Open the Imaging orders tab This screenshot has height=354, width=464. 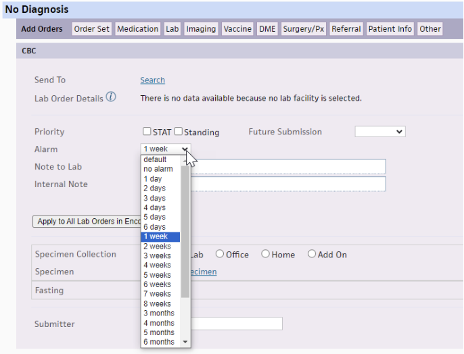[x=201, y=29]
